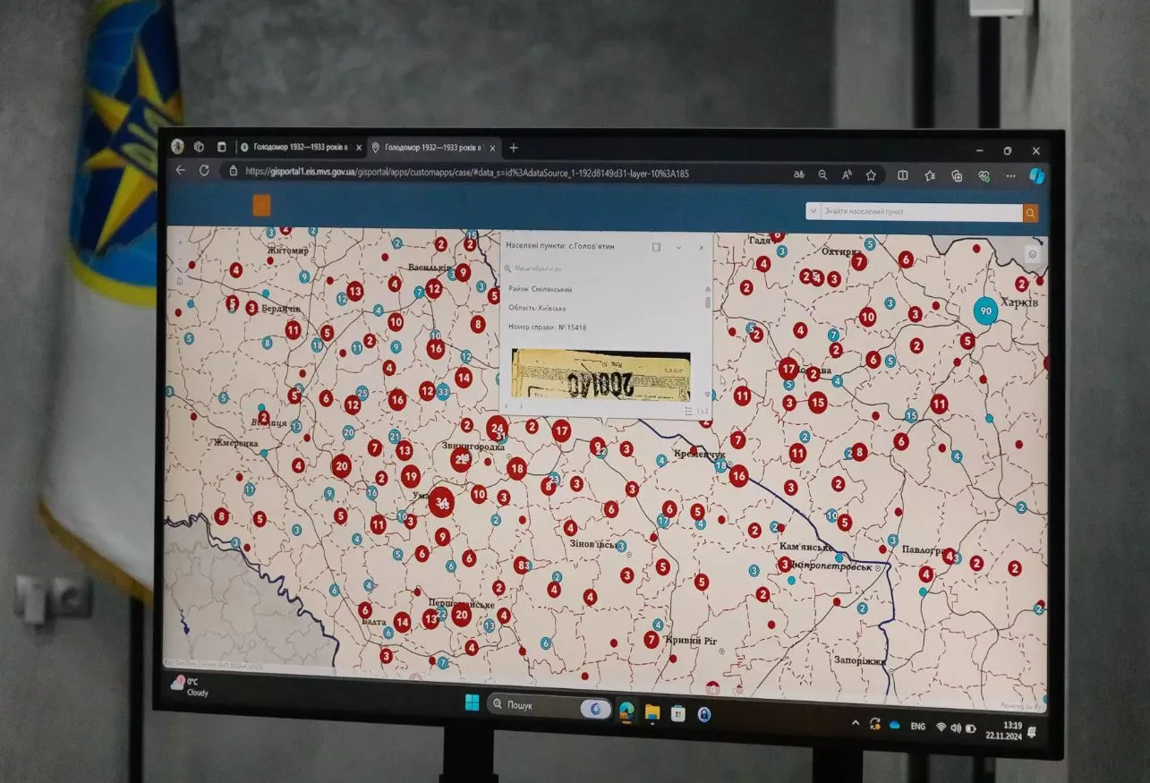Add page to favorites with star icon
This screenshot has width=1150, height=783.
point(871,175)
